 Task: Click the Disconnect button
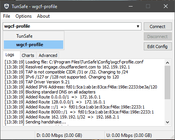[x=158, y=37]
